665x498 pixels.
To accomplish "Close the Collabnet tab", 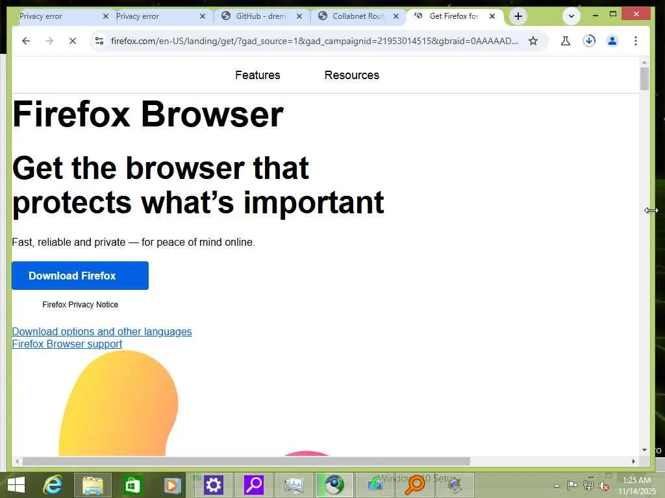I will click(396, 16).
